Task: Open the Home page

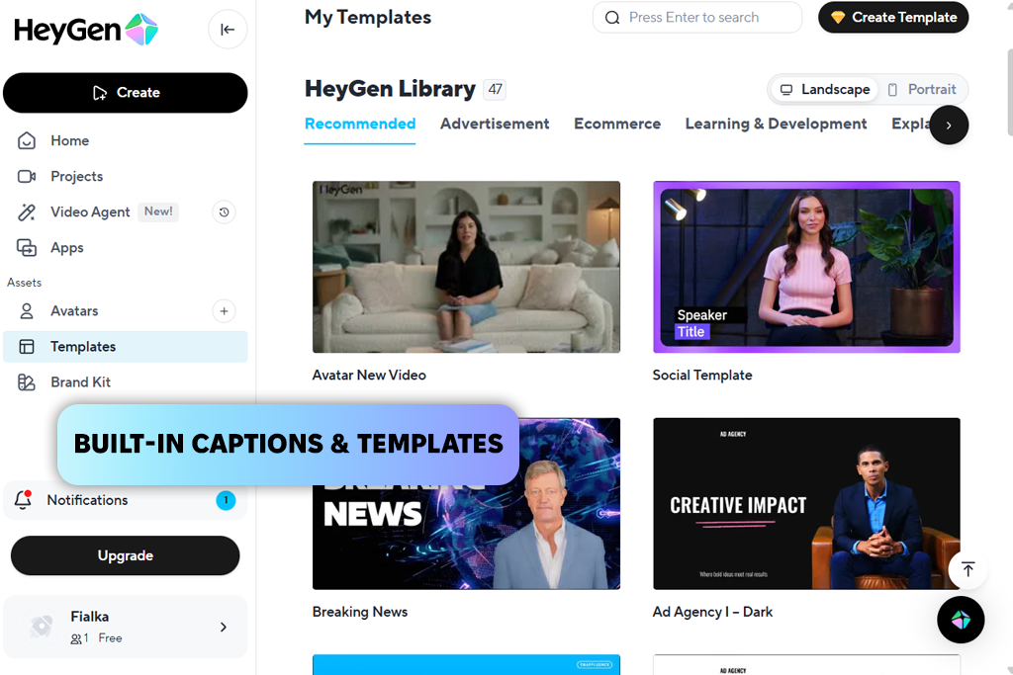Action: (x=70, y=140)
